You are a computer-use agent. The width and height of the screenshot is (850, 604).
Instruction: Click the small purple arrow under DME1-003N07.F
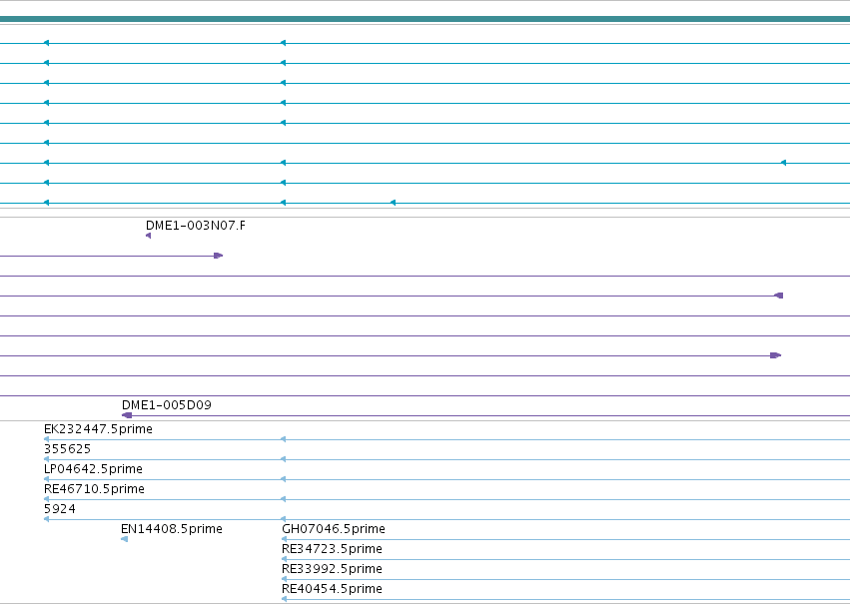coord(149,236)
